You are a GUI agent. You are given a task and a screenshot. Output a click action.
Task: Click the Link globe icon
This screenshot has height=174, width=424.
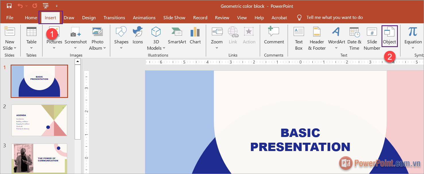233,32
